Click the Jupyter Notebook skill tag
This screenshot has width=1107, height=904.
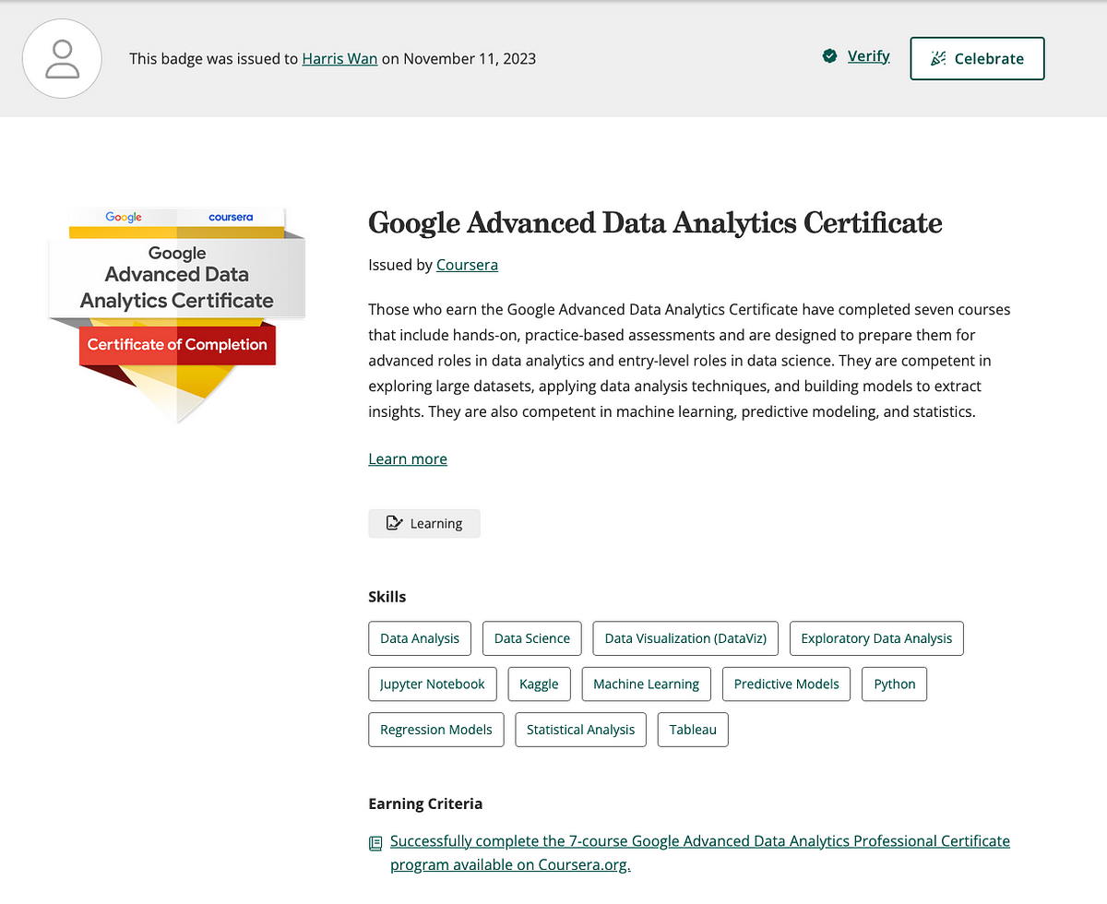433,684
